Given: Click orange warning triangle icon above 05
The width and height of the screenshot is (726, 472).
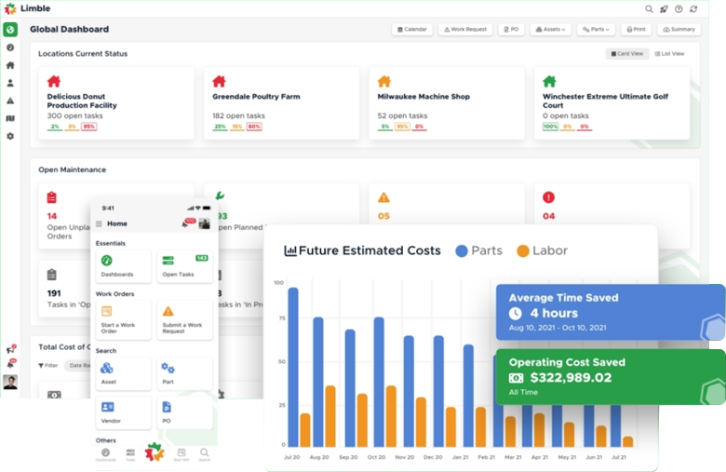Looking at the screenshot, I should coord(383,197).
